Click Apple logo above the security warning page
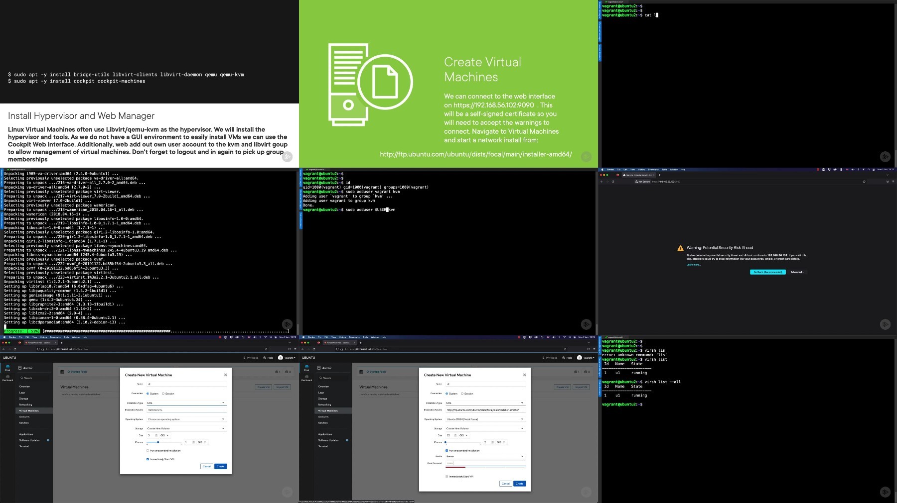This screenshot has height=503, width=897. [x=601, y=170]
